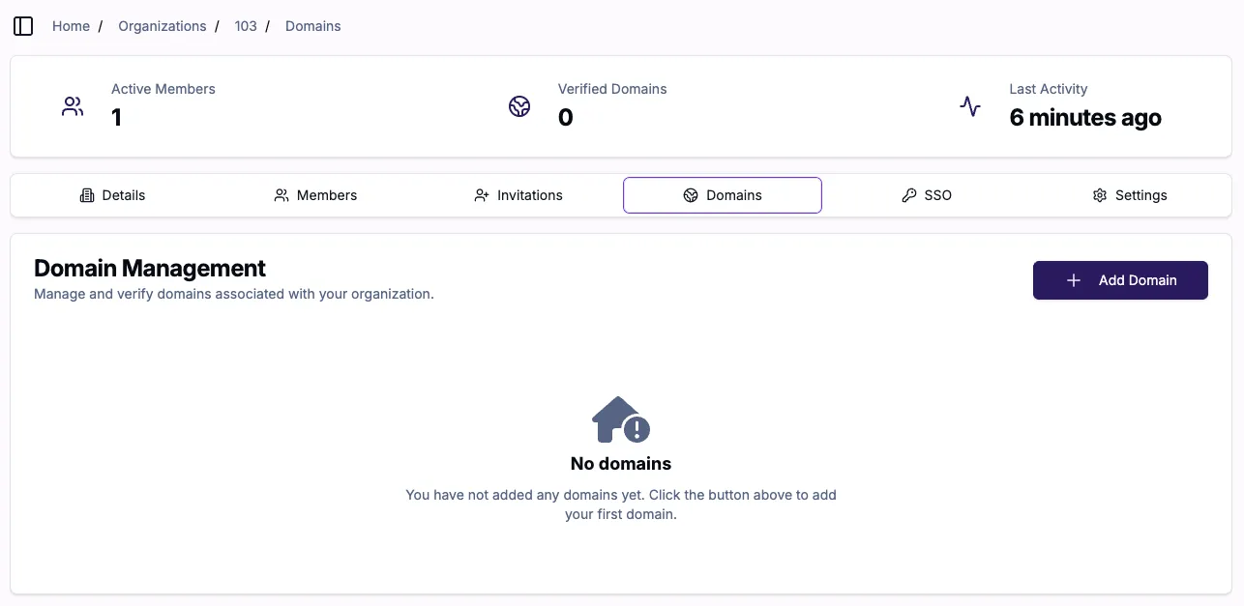Viewport: 1244px width, 606px height.
Task: Click the gear icon on Settings tab
Action: point(1100,195)
